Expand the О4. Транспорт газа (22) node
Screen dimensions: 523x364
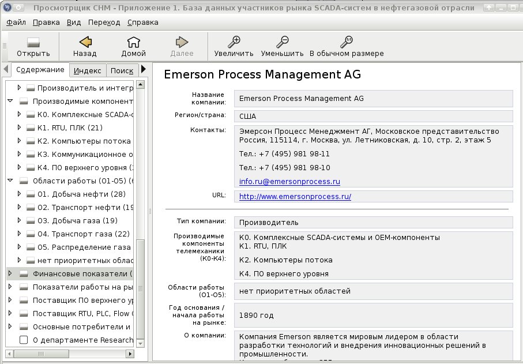click(19, 234)
